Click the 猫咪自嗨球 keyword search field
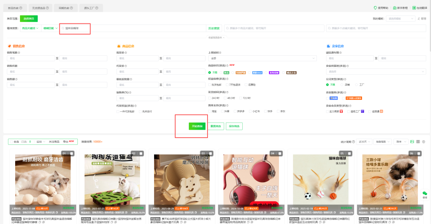The width and height of the screenshot is (431, 224). 133,28
